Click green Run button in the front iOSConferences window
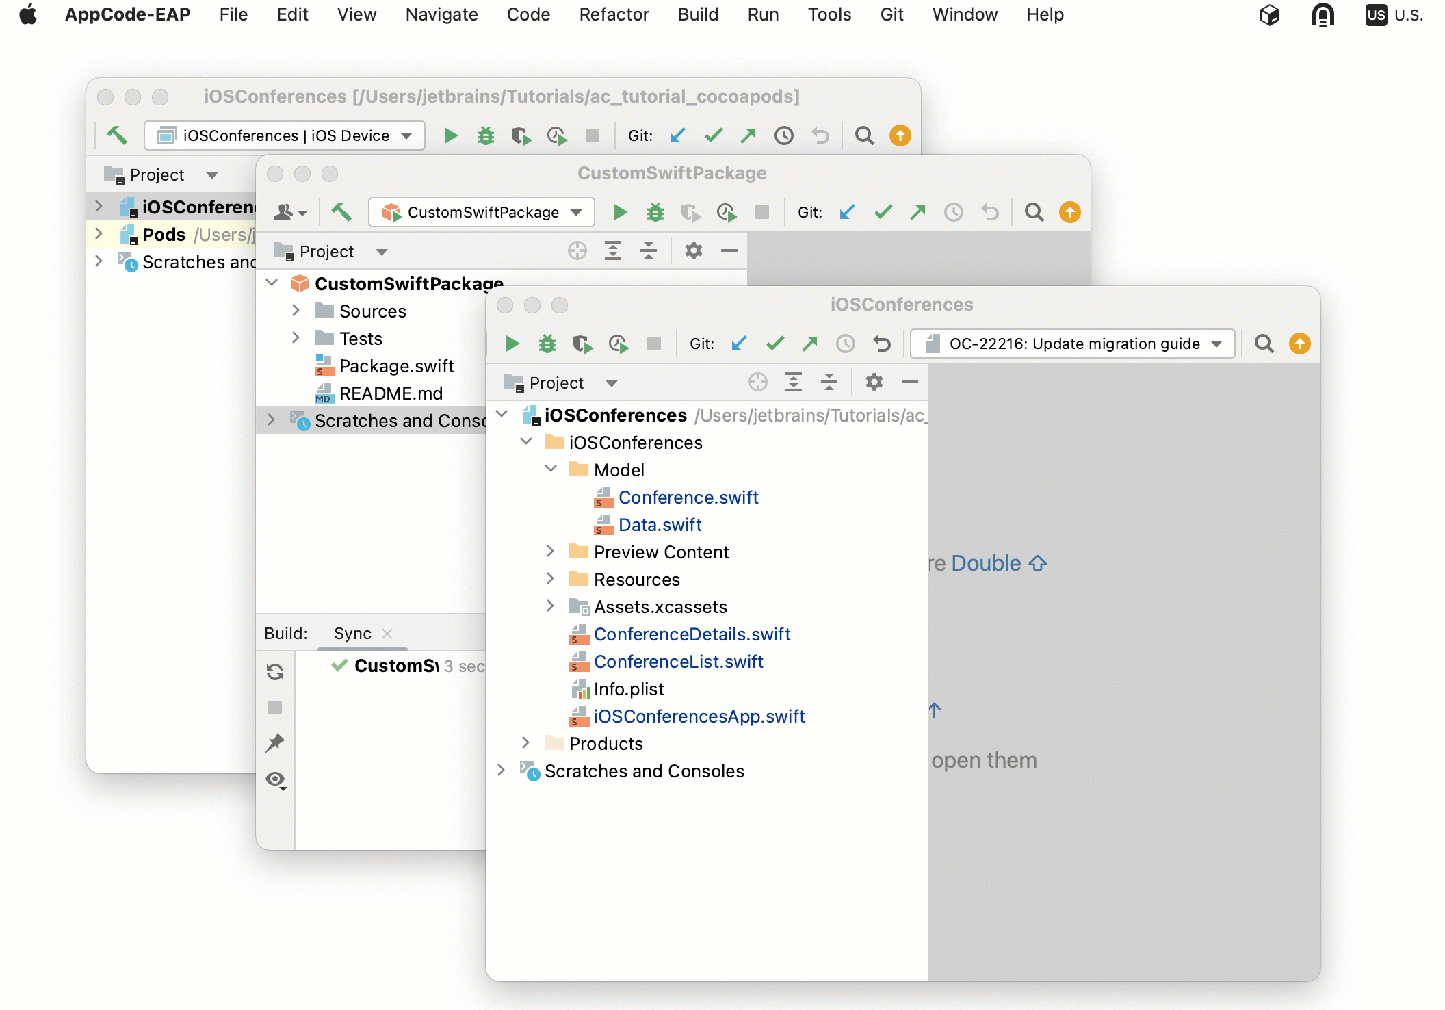Screen dimensions: 1445x1010 click(512, 344)
